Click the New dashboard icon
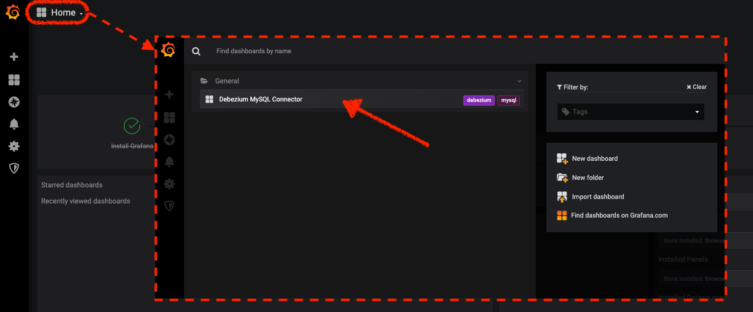This screenshot has height=312, width=753. (x=562, y=159)
